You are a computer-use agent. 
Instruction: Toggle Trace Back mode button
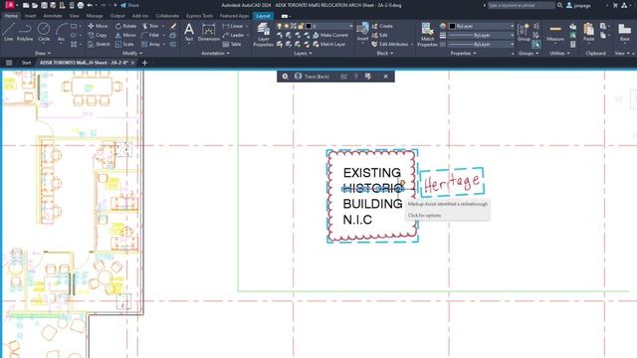[x=312, y=77]
